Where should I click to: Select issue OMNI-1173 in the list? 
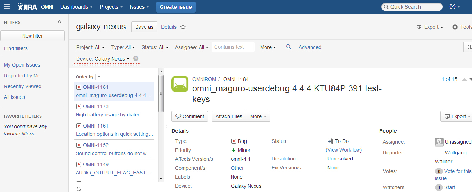[x=114, y=111]
